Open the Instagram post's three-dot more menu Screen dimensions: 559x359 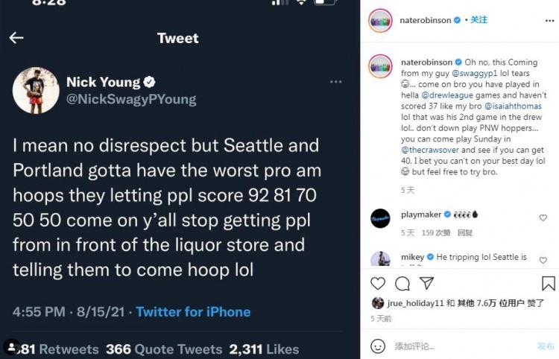click(x=549, y=21)
